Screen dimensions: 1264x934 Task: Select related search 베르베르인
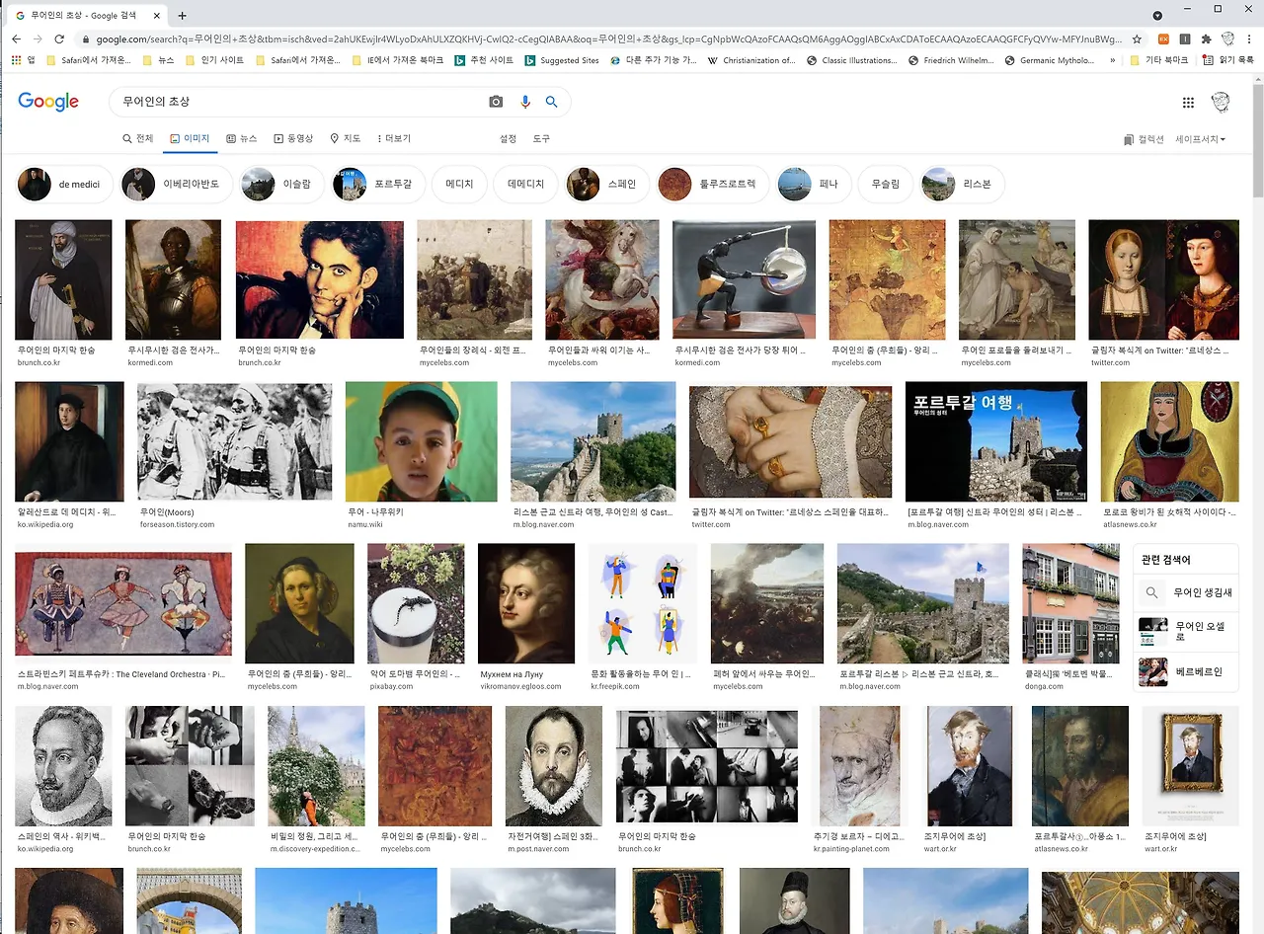pyautogui.click(x=1186, y=671)
